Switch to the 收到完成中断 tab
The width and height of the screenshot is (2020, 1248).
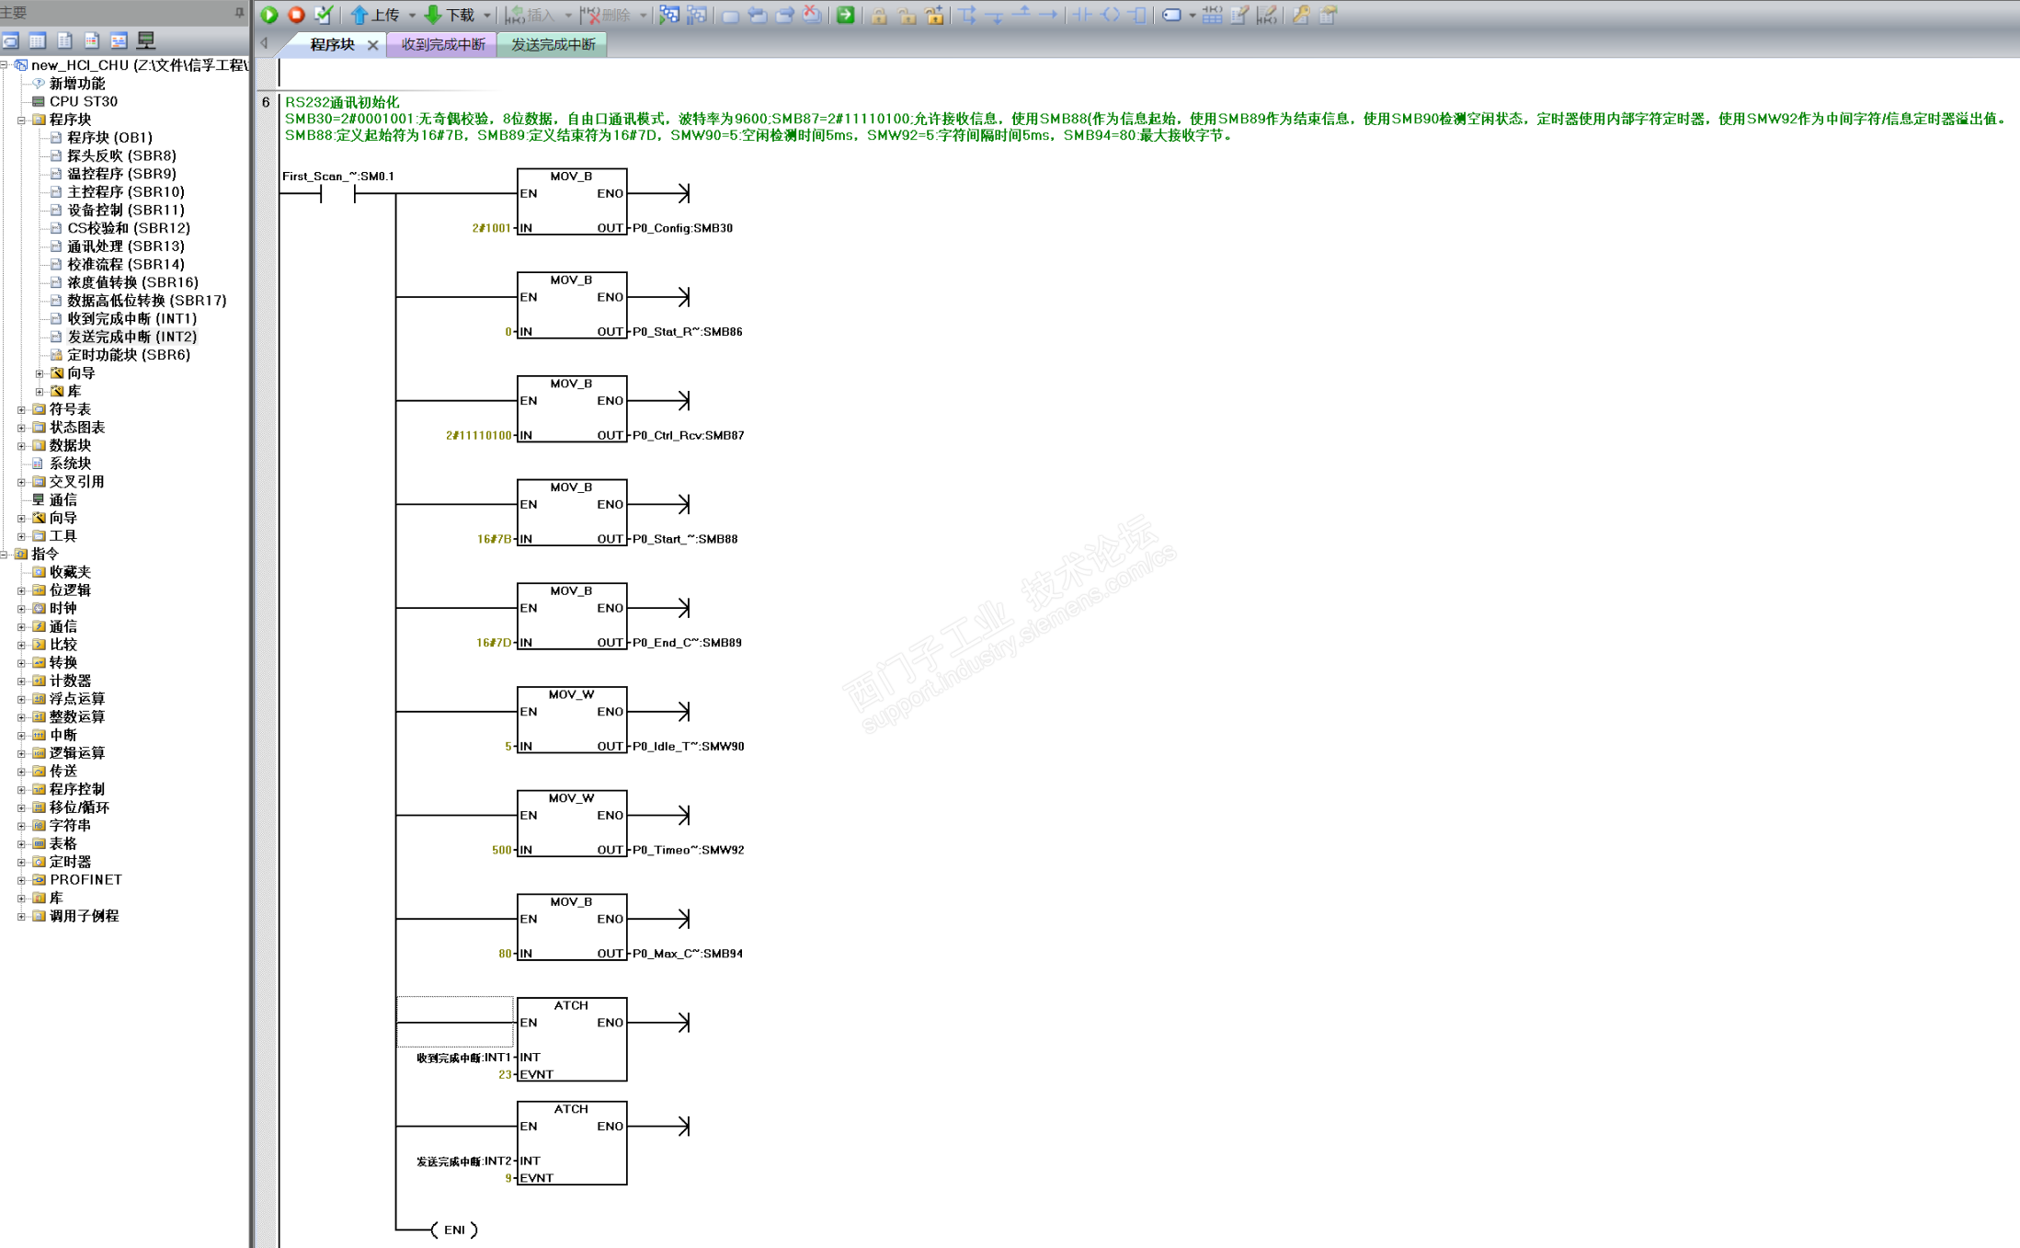(x=442, y=44)
